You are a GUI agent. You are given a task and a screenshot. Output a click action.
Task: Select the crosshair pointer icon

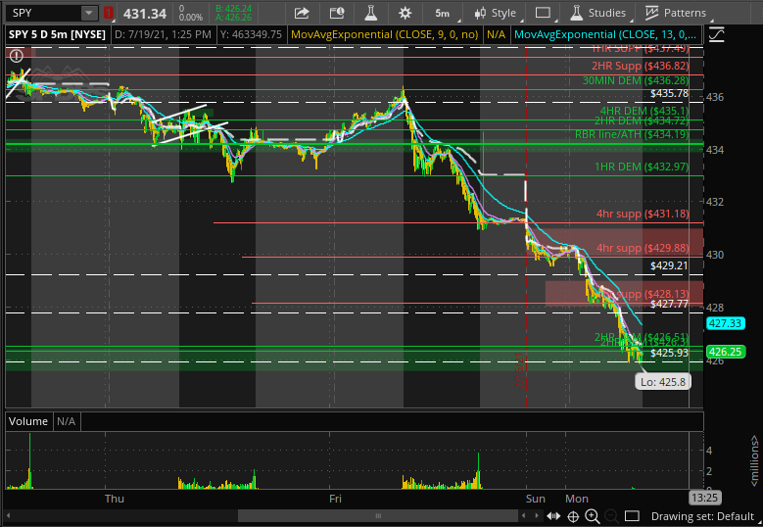[x=573, y=516]
